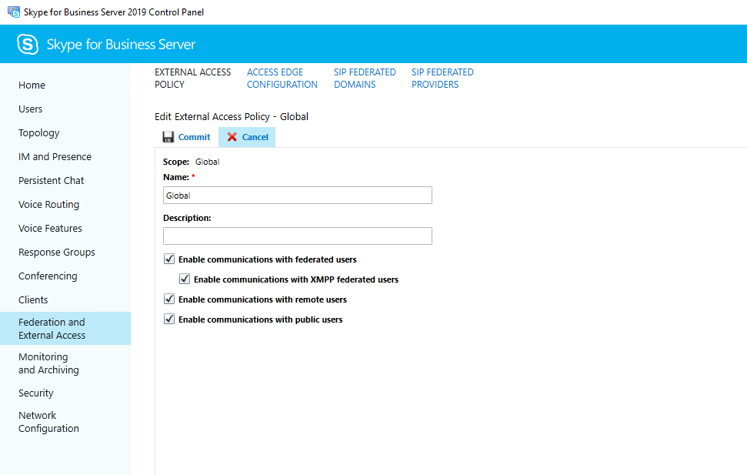
Task: Click the Skype logo in the header
Action: 28,45
